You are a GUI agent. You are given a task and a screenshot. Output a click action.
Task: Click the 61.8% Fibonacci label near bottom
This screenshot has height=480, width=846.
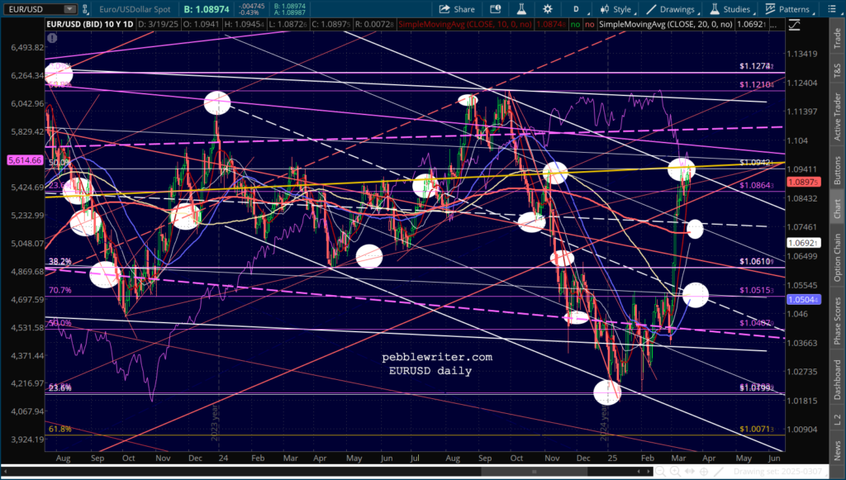[x=59, y=430]
